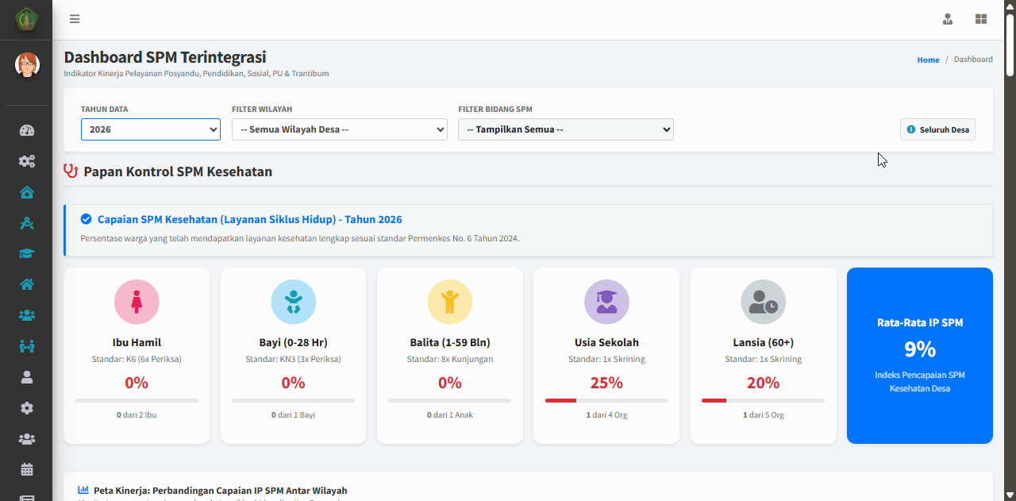Click the hamburger menu toggle icon

(x=75, y=19)
